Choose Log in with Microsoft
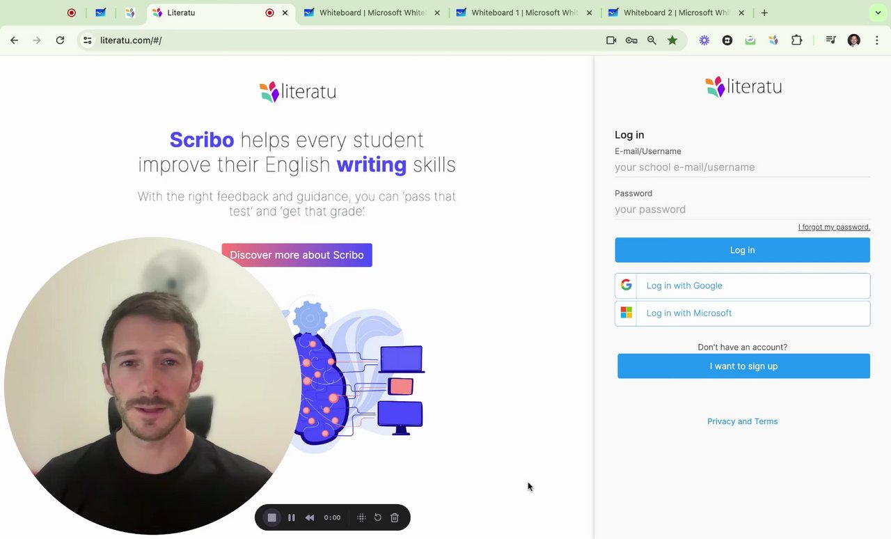The width and height of the screenshot is (891, 539). (x=742, y=313)
